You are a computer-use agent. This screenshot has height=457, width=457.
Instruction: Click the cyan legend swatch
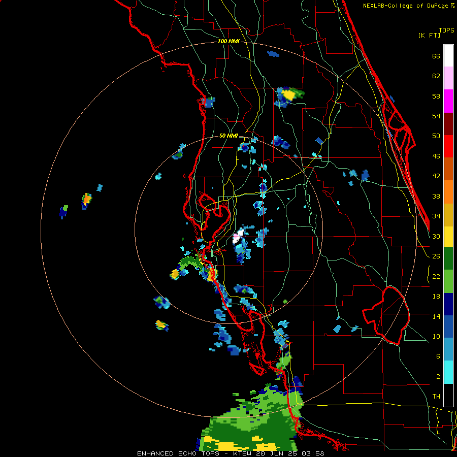pos(448,373)
